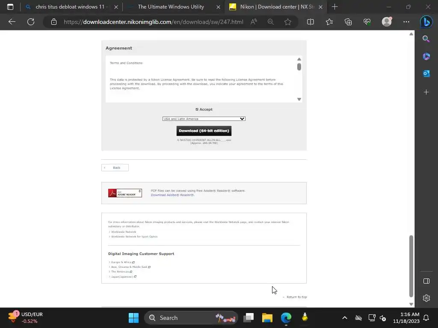Click the zoom out magnifier icon
Viewport: 438px width, 328px height.
[x=270, y=22]
